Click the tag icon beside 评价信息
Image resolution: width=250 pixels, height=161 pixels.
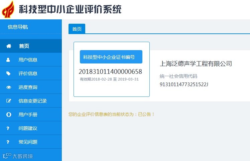tap(8, 73)
